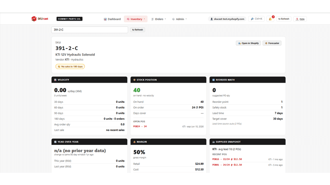Click the 7 days lead time value

point(279,113)
